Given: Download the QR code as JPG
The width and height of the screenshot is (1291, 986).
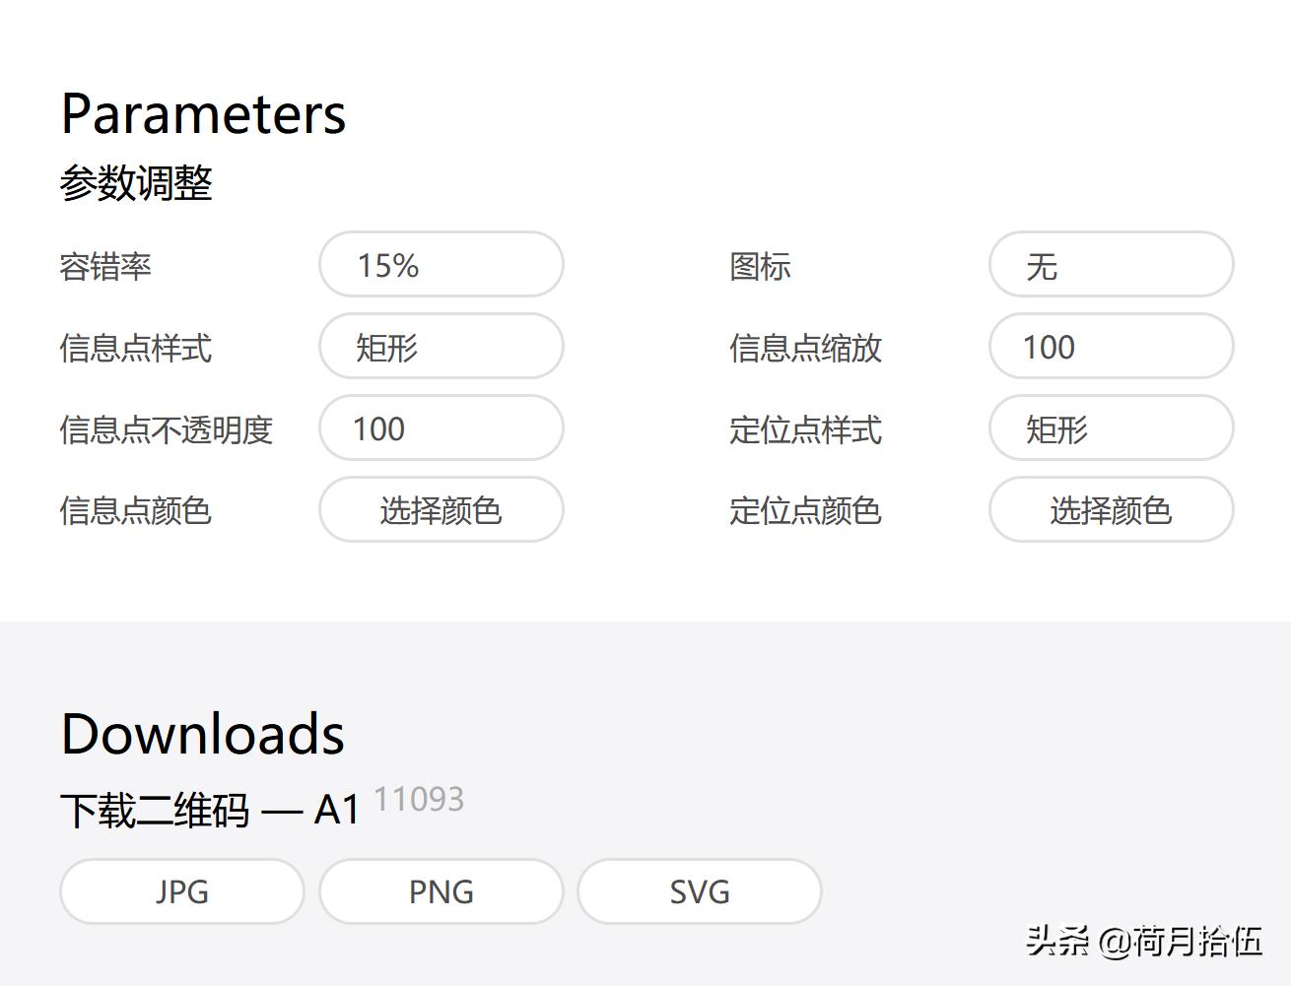Looking at the screenshot, I should tap(181, 890).
